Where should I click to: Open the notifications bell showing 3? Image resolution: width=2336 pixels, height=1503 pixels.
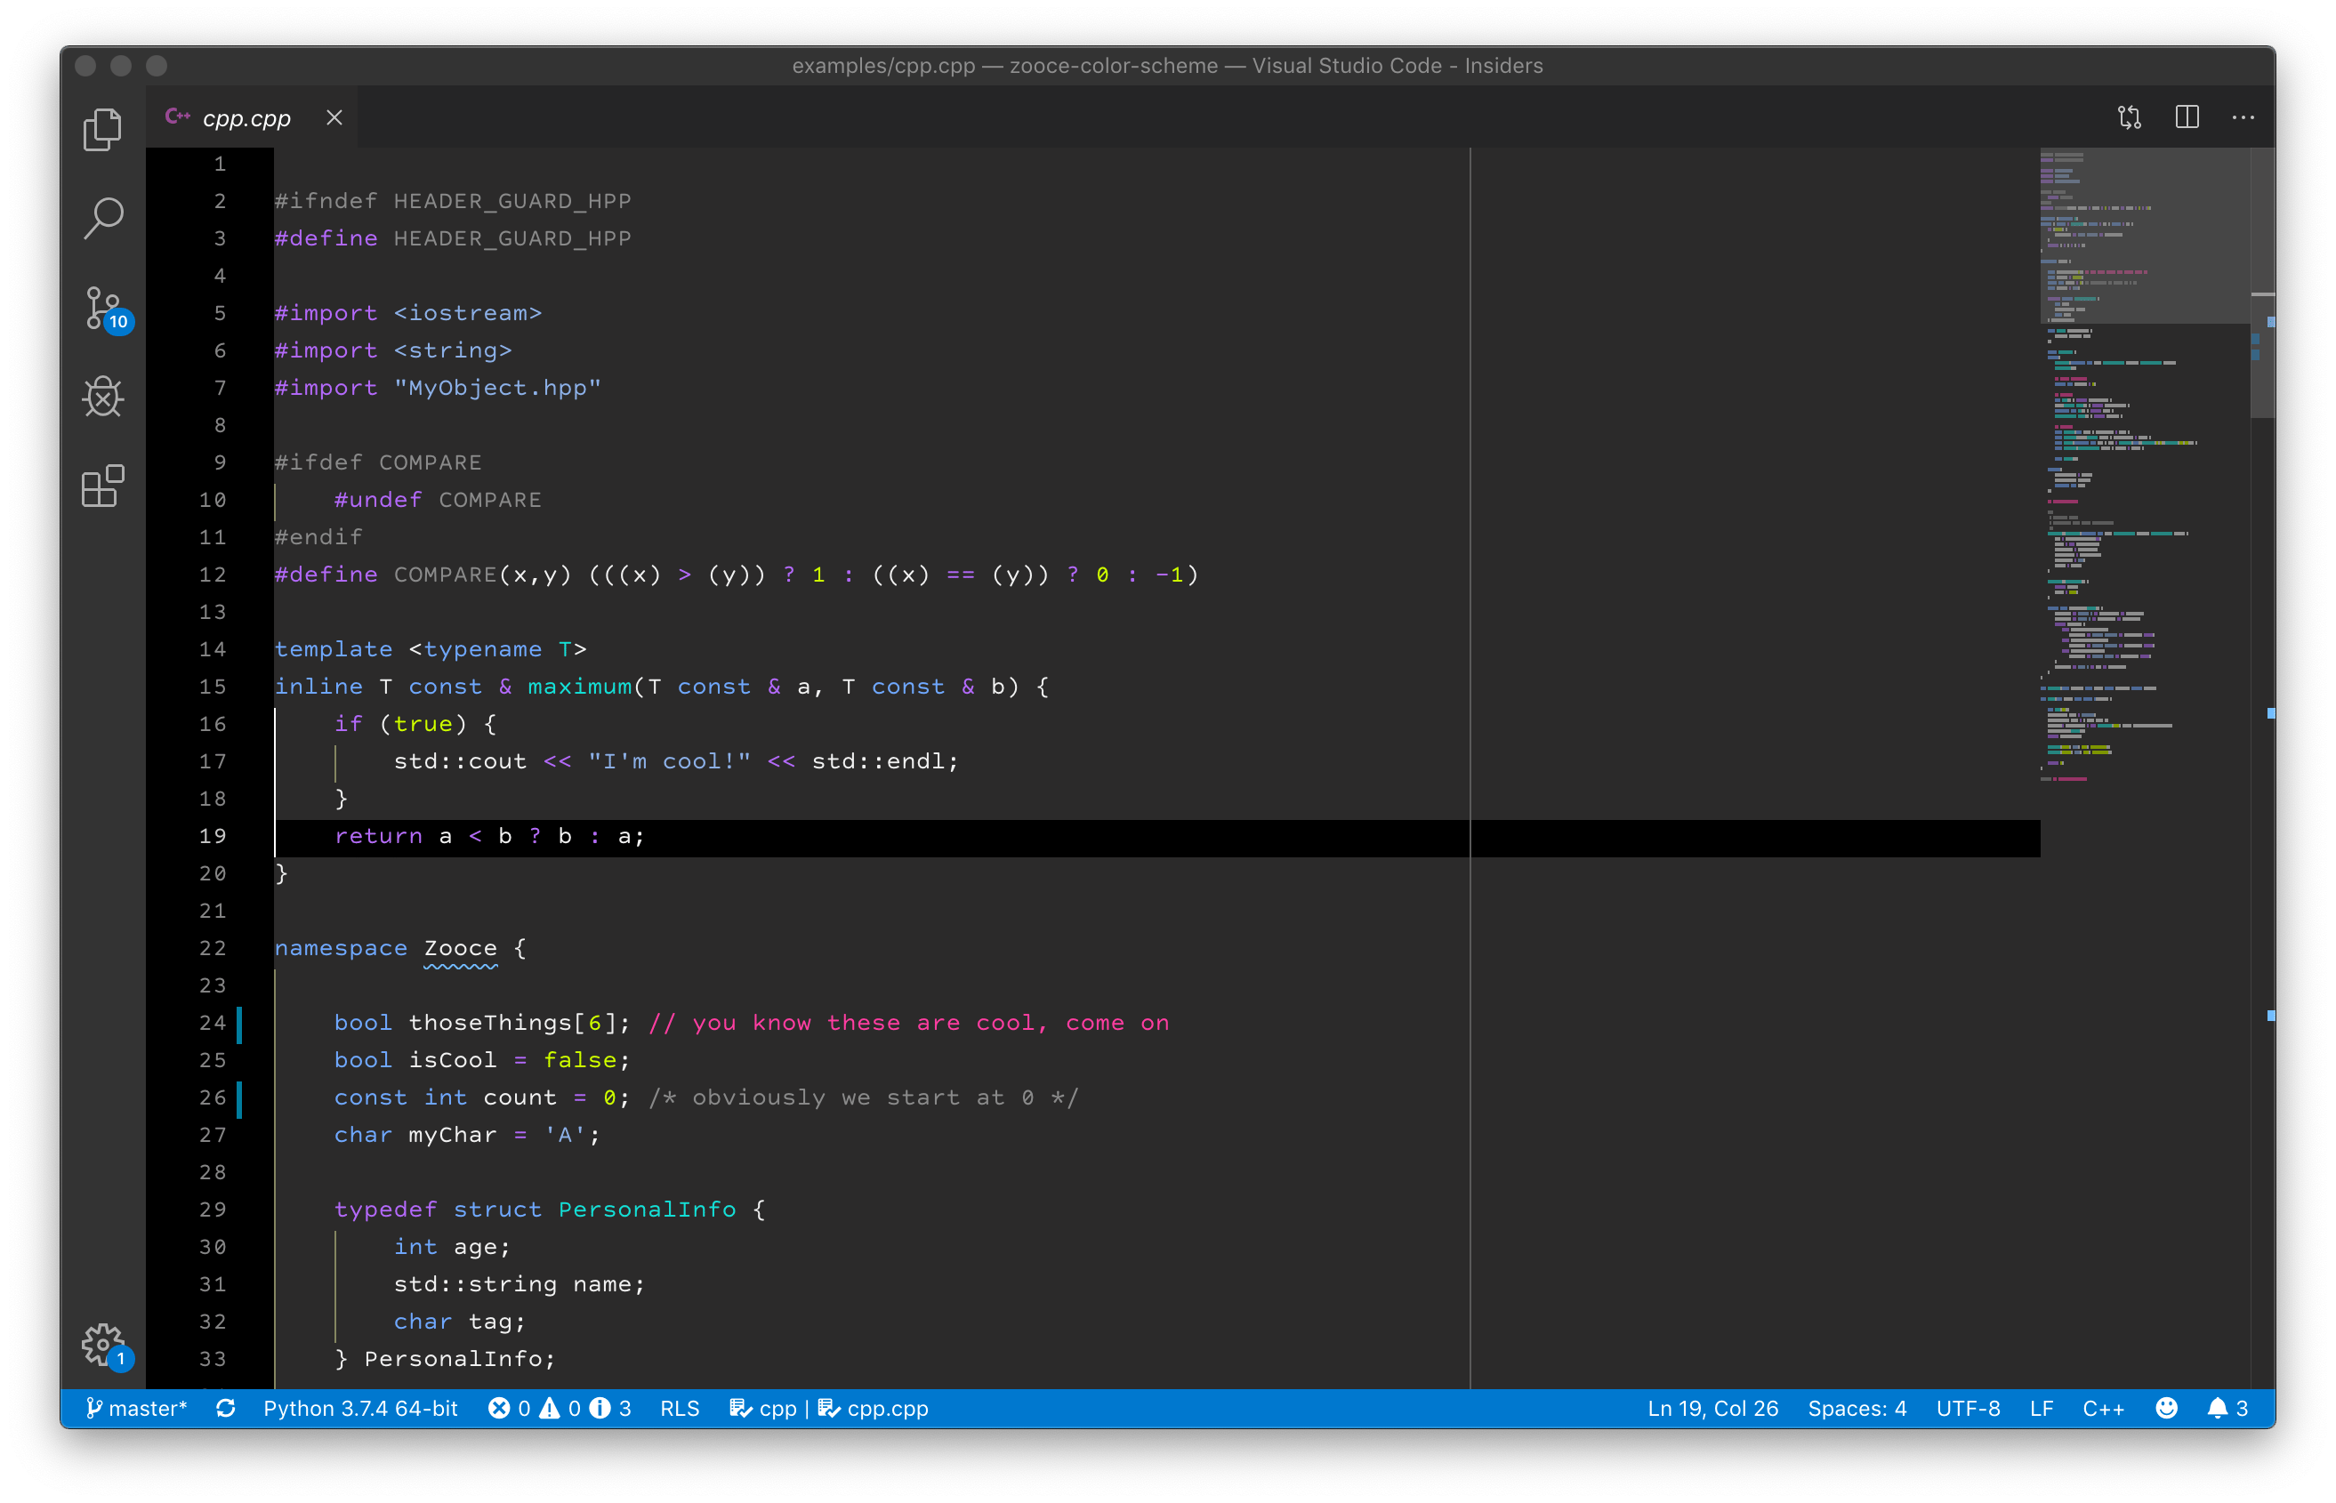pos(2227,1409)
